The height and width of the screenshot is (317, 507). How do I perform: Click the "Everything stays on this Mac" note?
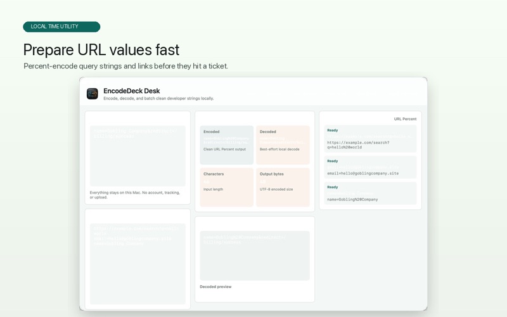pyautogui.click(x=135, y=195)
